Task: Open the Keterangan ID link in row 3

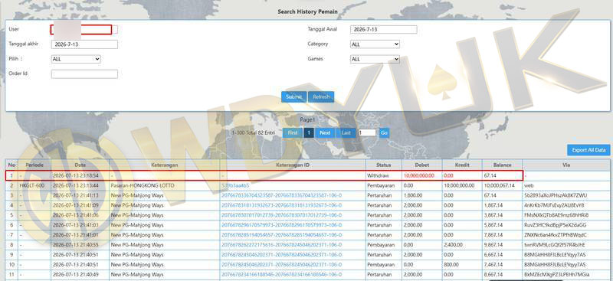Action: coord(281,195)
